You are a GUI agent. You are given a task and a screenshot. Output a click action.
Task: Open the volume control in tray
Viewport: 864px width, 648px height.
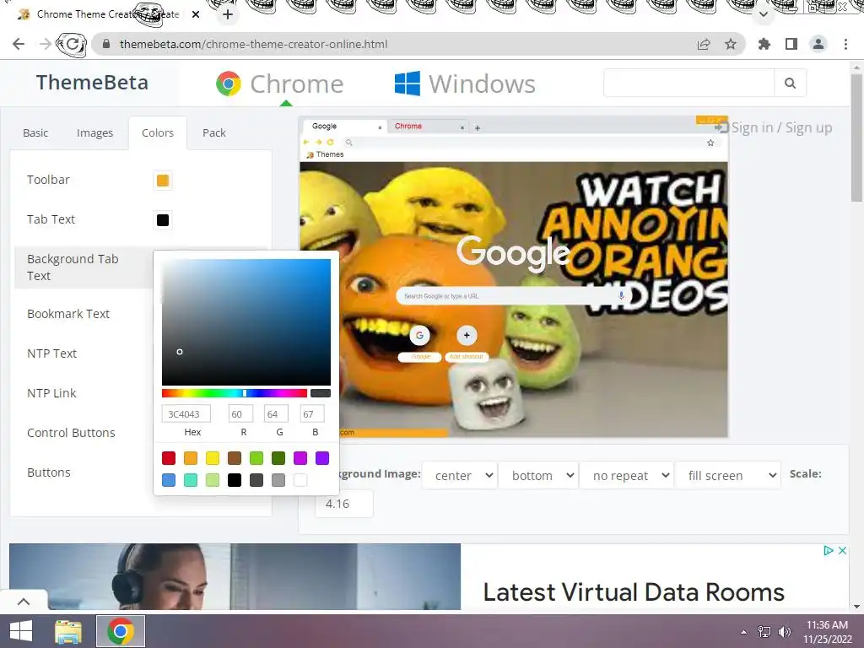click(785, 631)
